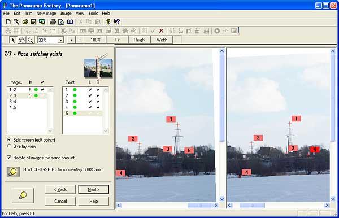Select the magnifier zoom tool
The image size is (339, 218).
[31, 40]
